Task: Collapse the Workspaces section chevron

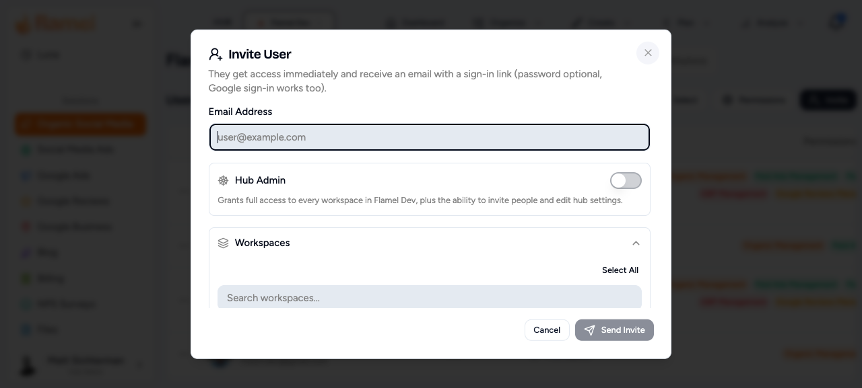Action: click(x=636, y=243)
